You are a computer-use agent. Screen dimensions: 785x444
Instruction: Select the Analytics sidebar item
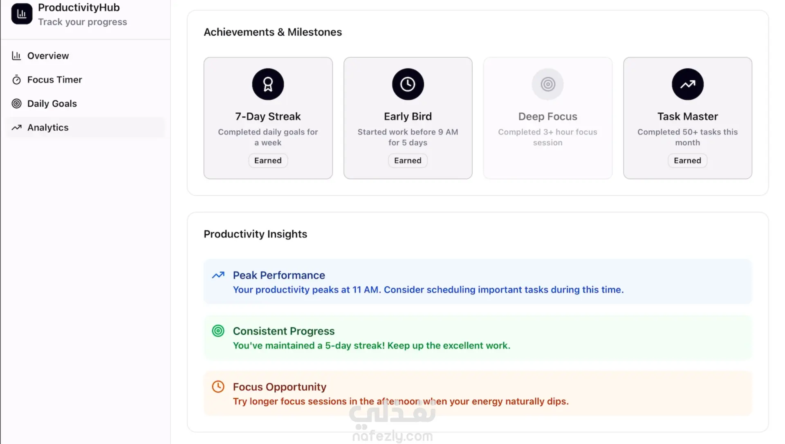click(x=48, y=127)
